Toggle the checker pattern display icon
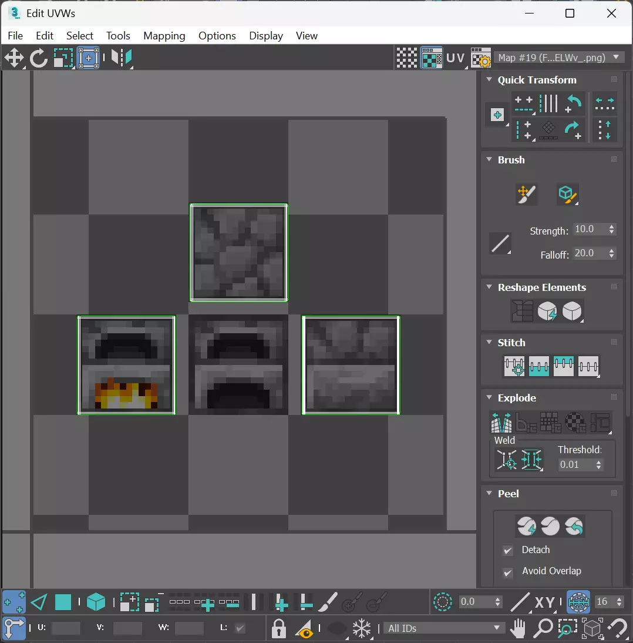Viewport: 633px width, 643px height. 407,58
